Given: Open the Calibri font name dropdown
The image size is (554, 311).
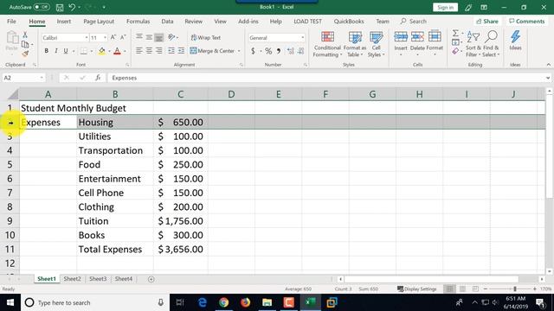Looking at the screenshot, I should 86,37.
